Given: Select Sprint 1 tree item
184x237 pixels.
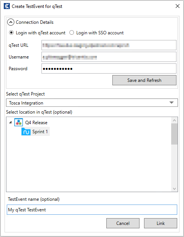Looking at the screenshot, I should pos(40,132).
